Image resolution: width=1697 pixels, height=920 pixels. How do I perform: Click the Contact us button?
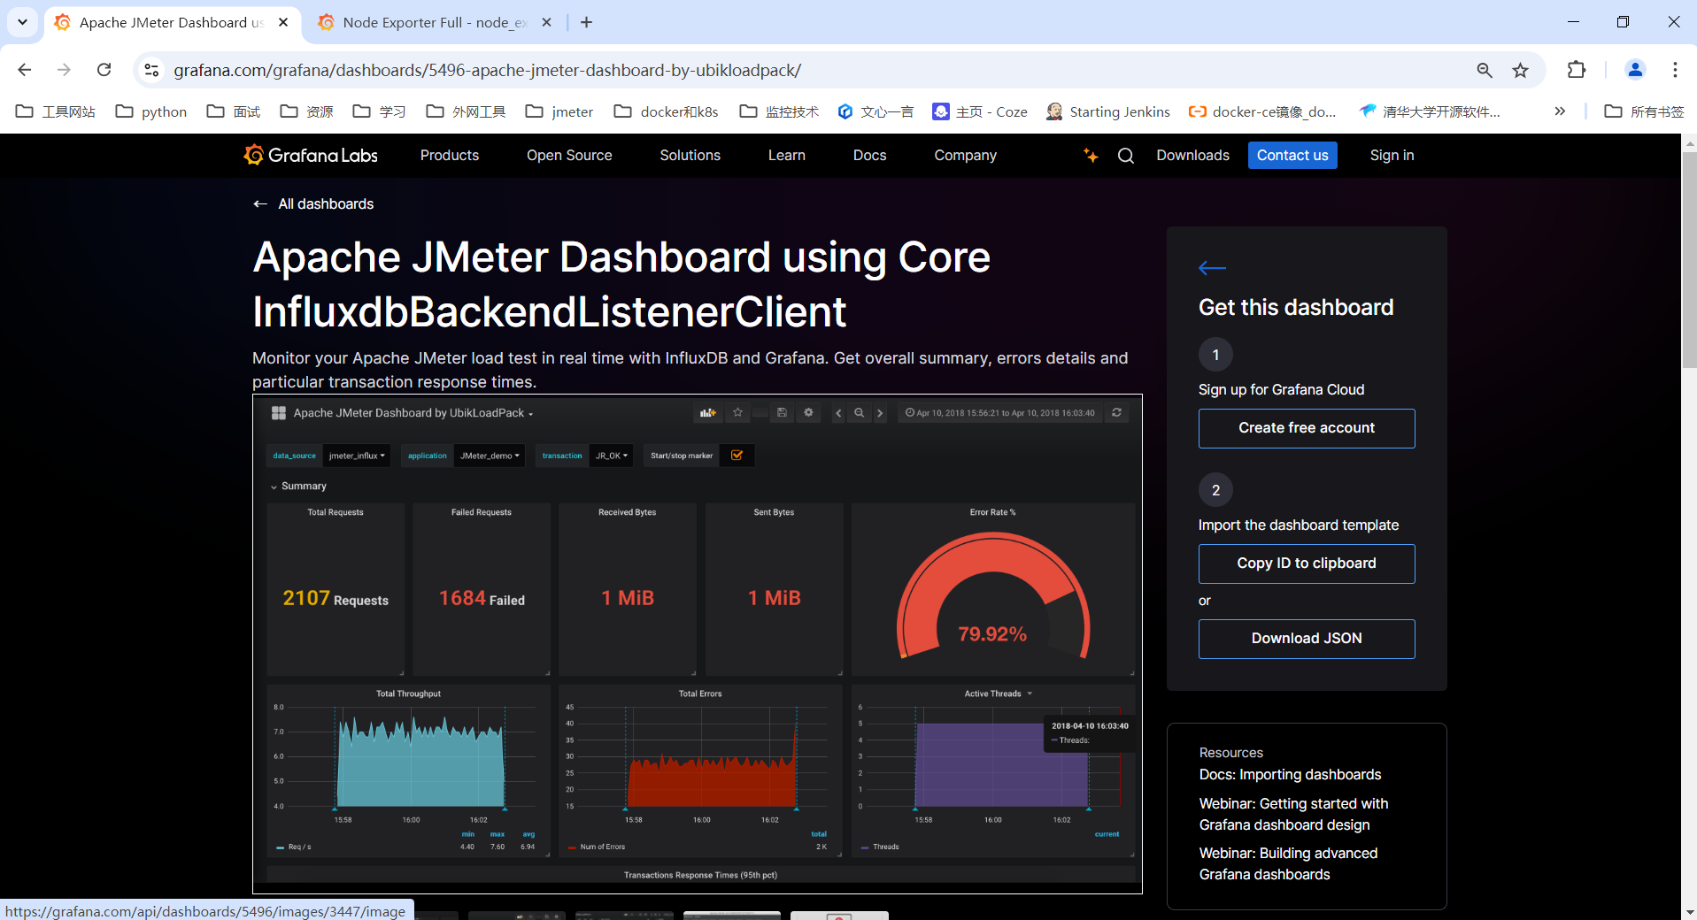pyautogui.click(x=1292, y=155)
